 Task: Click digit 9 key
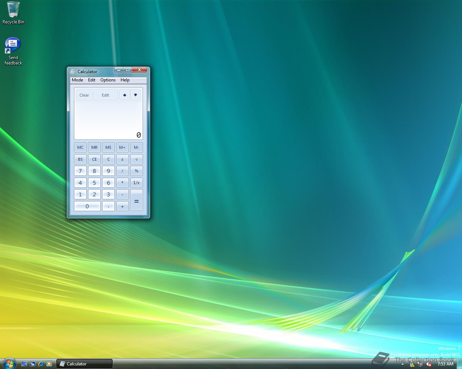(108, 171)
